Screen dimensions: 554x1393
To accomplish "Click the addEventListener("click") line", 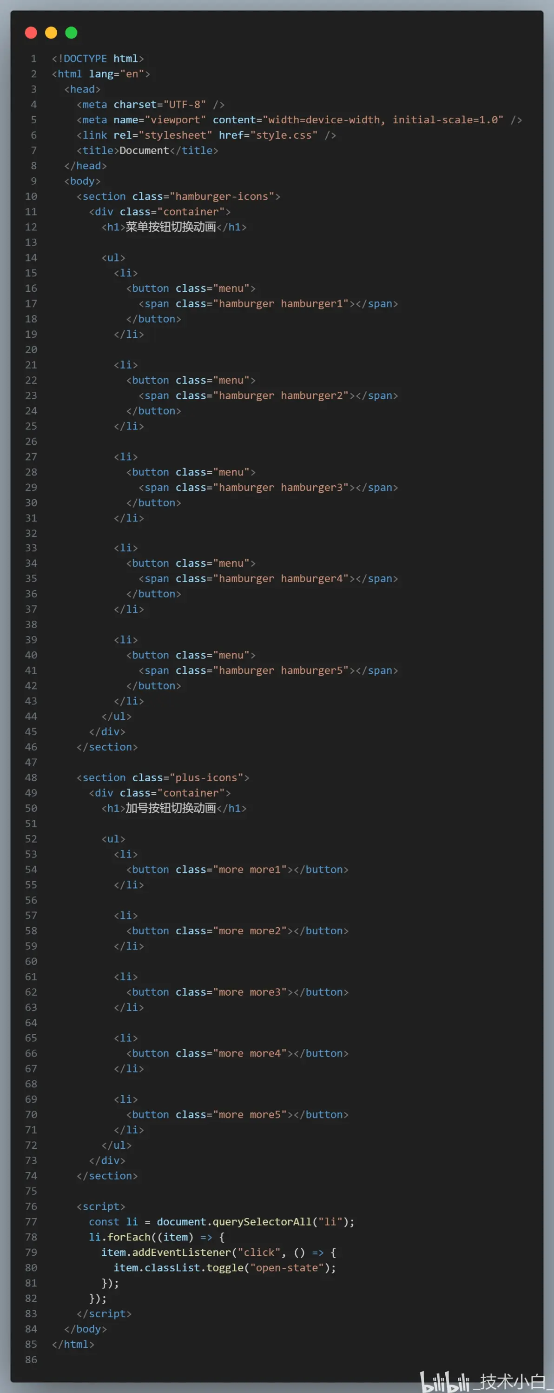I will (219, 1252).
